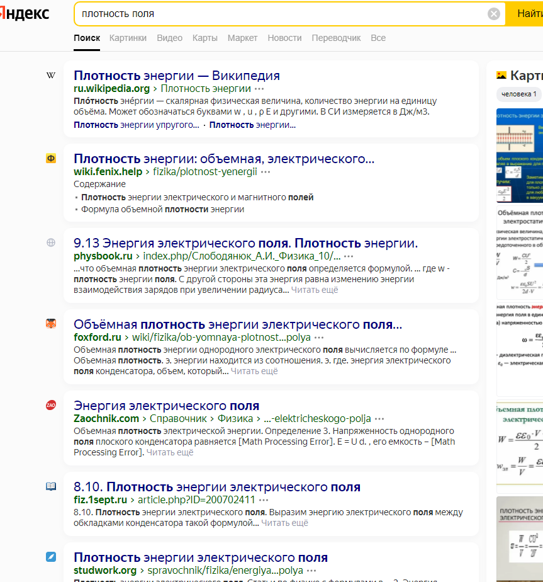Open the 'Объёмная плот...' formula image thumbnail

520,253
